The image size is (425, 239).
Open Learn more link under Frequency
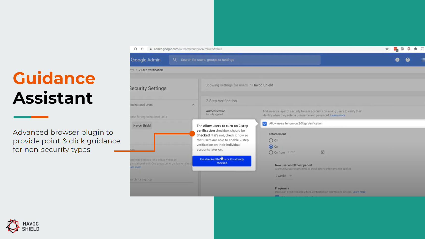(x=359, y=192)
